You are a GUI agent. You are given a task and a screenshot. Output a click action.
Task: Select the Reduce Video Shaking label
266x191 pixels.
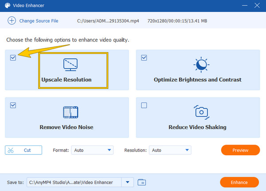coord(197,127)
